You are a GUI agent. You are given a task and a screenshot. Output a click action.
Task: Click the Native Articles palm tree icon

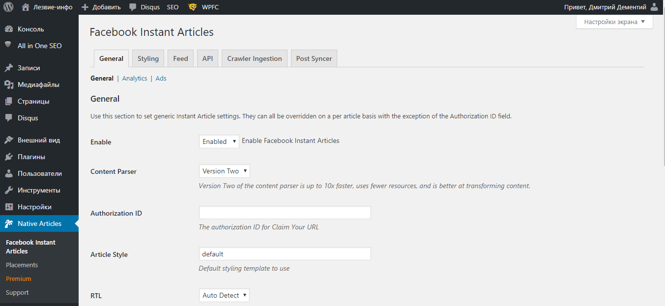(x=9, y=224)
